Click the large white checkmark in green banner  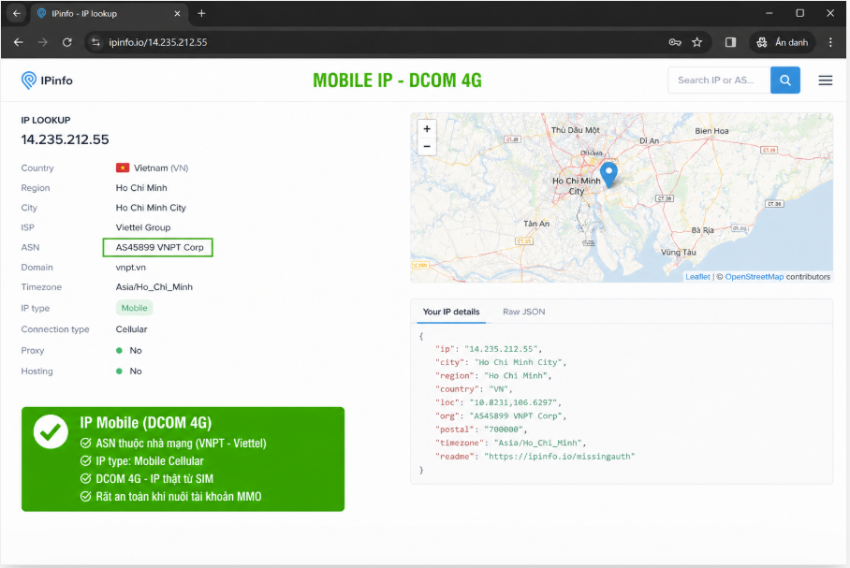[x=51, y=431]
